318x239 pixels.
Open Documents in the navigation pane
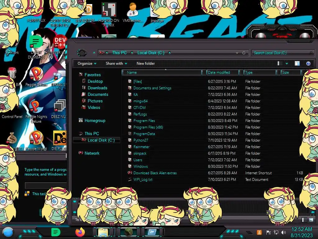98,94
